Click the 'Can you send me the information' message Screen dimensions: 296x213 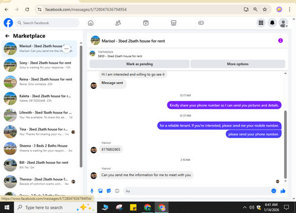(x=146, y=175)
